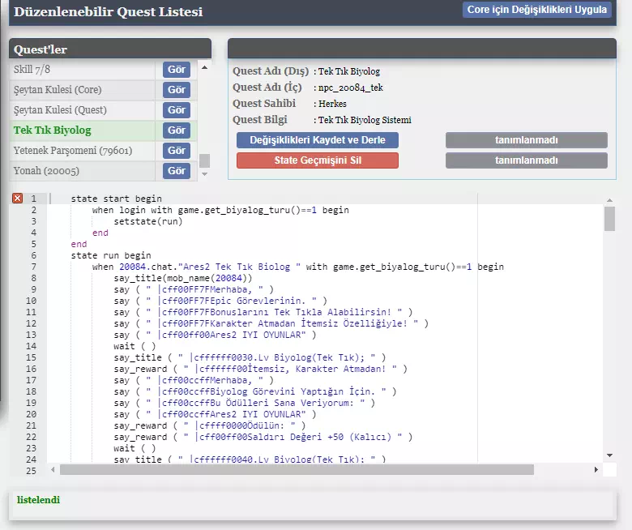
Task: Click the red State Geçmişini Sil button
Action: coord(318,160)
